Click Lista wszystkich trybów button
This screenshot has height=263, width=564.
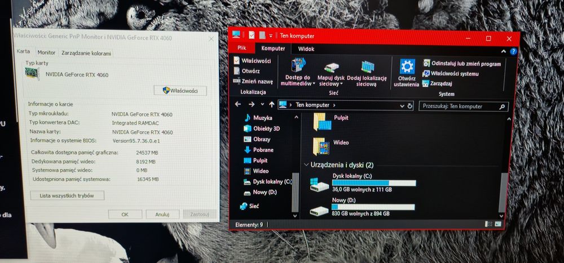pos(67,196)
